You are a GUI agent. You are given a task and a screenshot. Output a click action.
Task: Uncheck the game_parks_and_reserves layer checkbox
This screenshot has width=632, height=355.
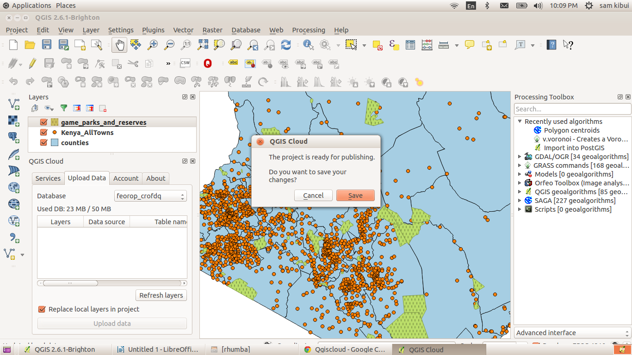[44, 122]
